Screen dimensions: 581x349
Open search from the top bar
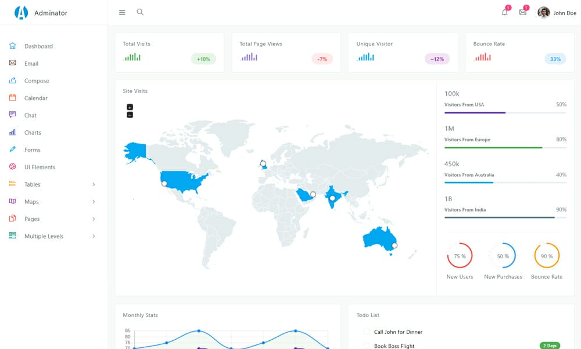coord(139,12)
